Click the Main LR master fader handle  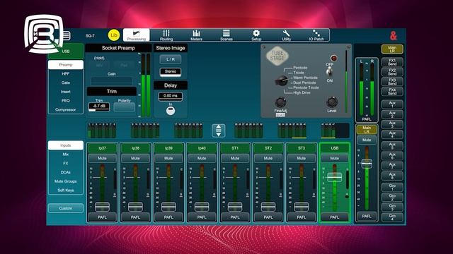367,164
